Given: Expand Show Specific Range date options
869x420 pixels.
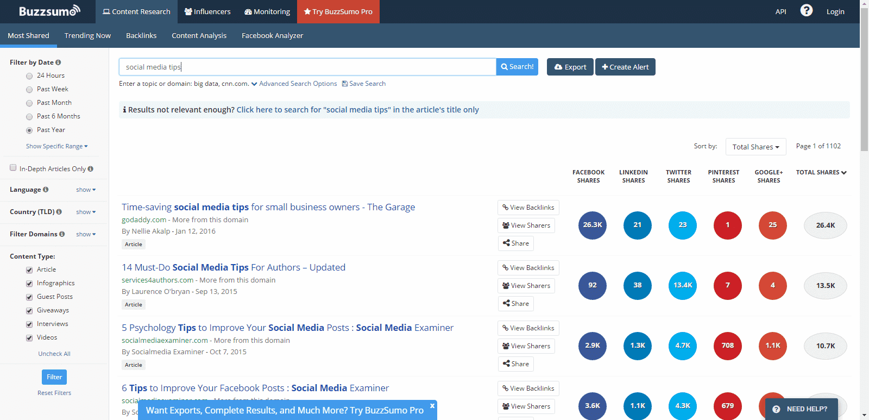Looking at the screenshot, I should point(56,146).
